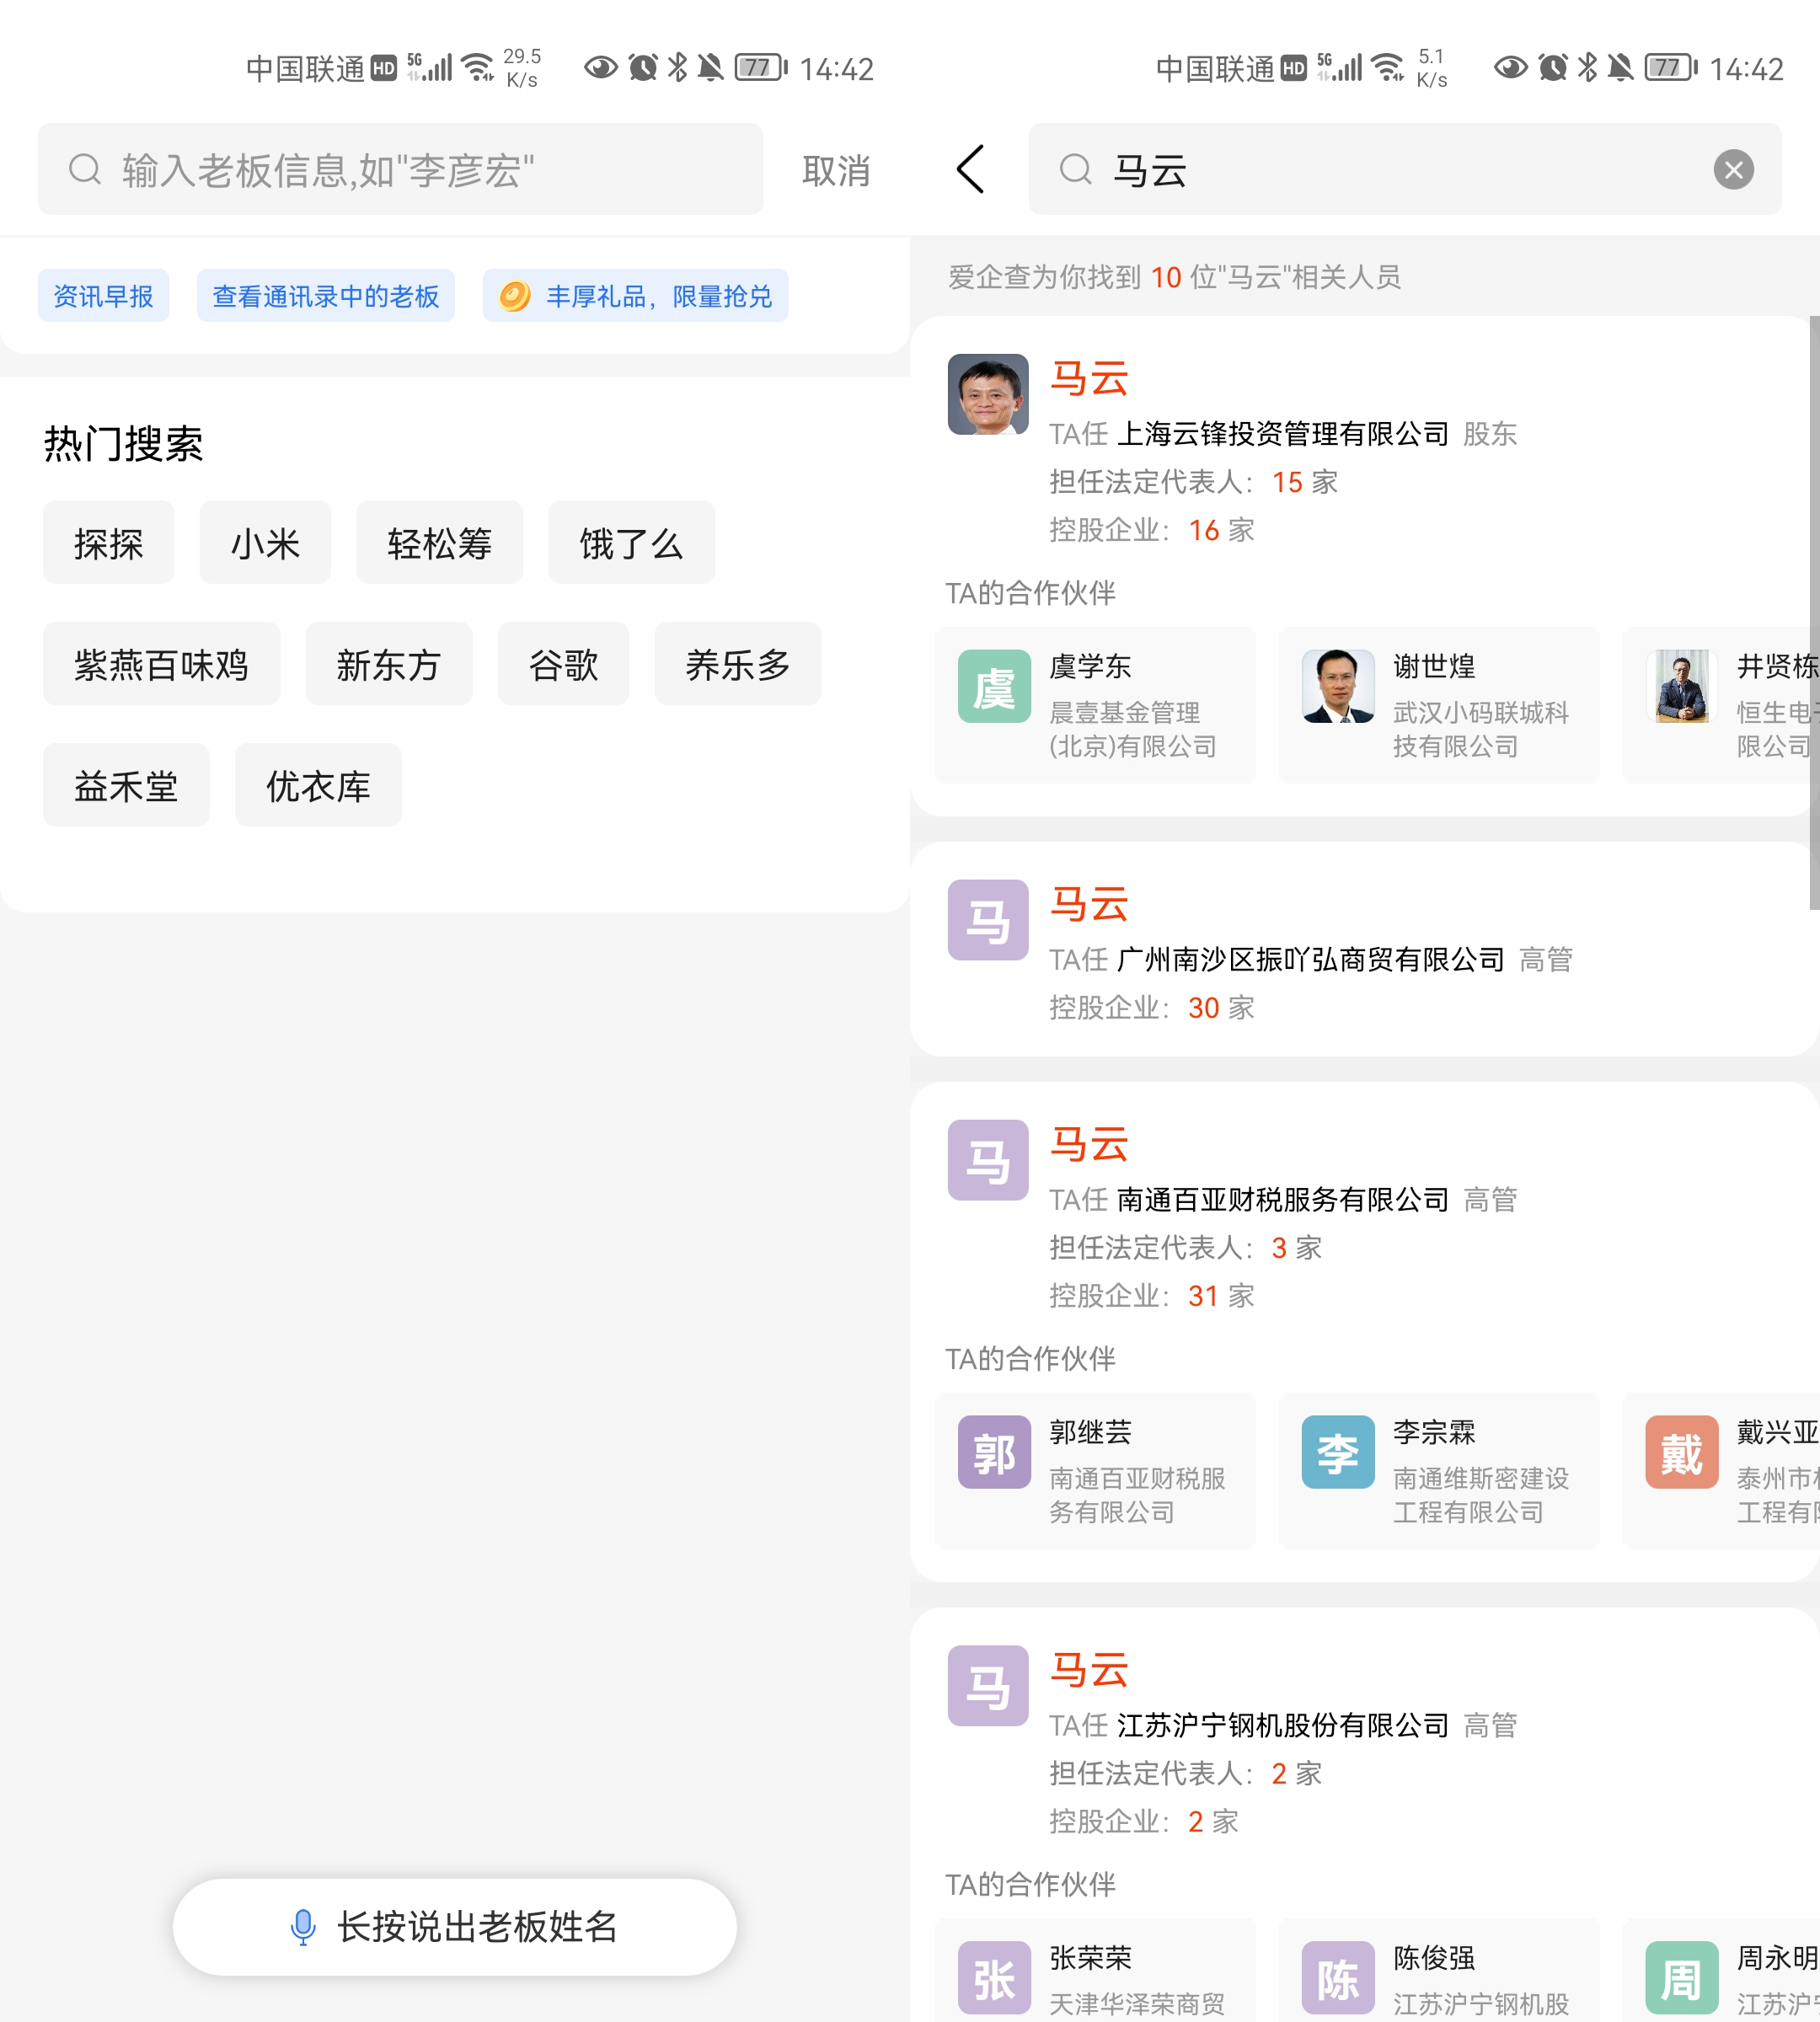1820x2022 pixels.
Task: Tap the purple 郭 avatar of partner 郭继芸
Action: (994, 1452)
